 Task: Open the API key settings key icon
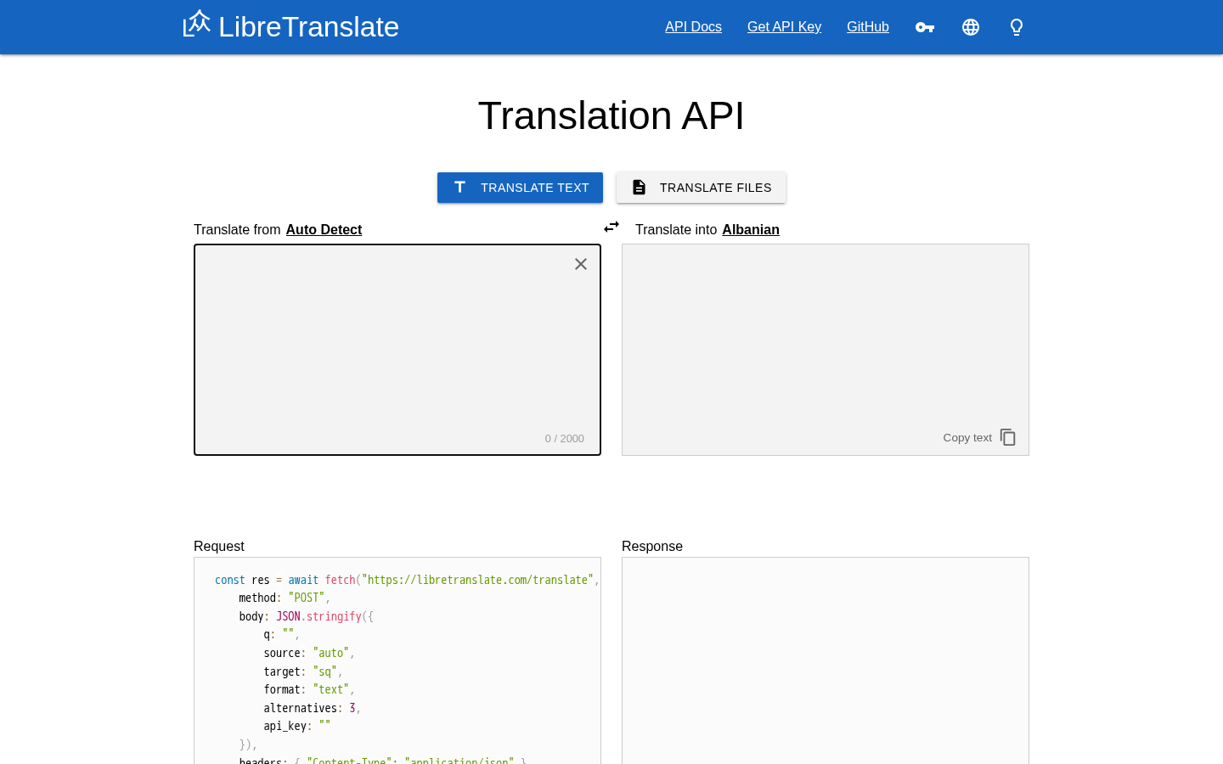coord(925,27)
